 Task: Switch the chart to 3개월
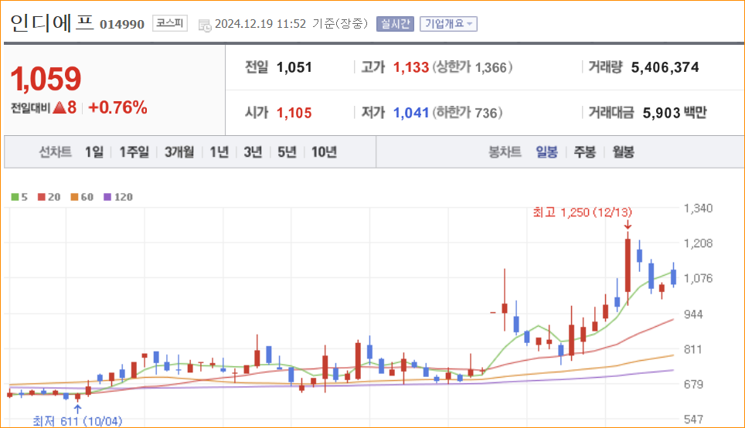(x=179, y=152)
